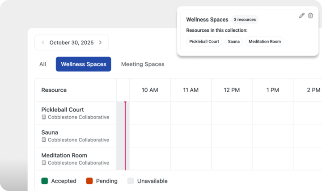Open the October 30, 2025 date picker
Viewport: 322px width, 191px height.
[72, 43]
